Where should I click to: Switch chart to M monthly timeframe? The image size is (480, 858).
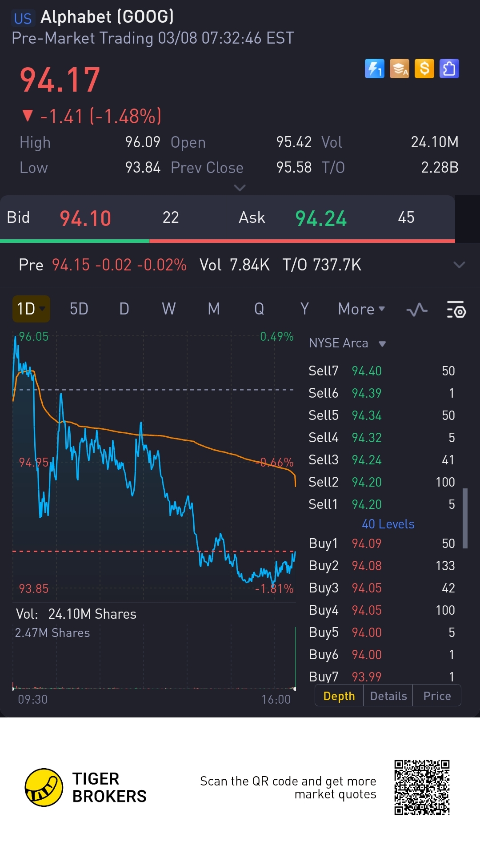point(214,309)
